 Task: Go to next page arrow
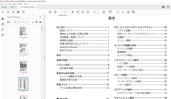[x=55, y=12]
